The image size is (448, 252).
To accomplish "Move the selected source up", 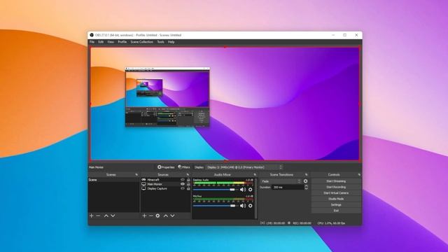I will coord(166,216).
